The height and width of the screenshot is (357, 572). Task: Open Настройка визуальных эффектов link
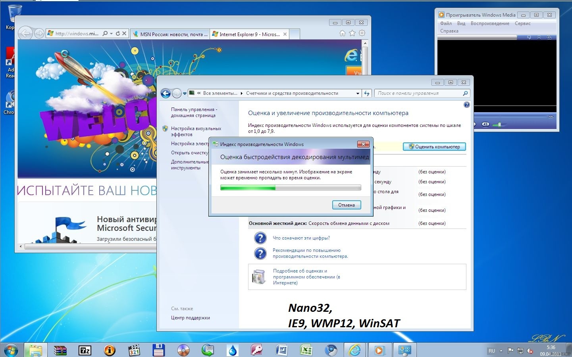click(196, 131)
